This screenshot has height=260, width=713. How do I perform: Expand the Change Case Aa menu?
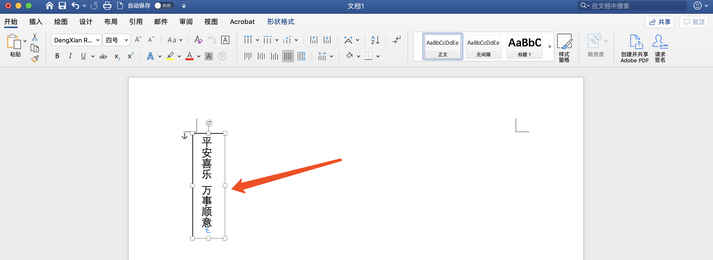(x=175, y=40)
